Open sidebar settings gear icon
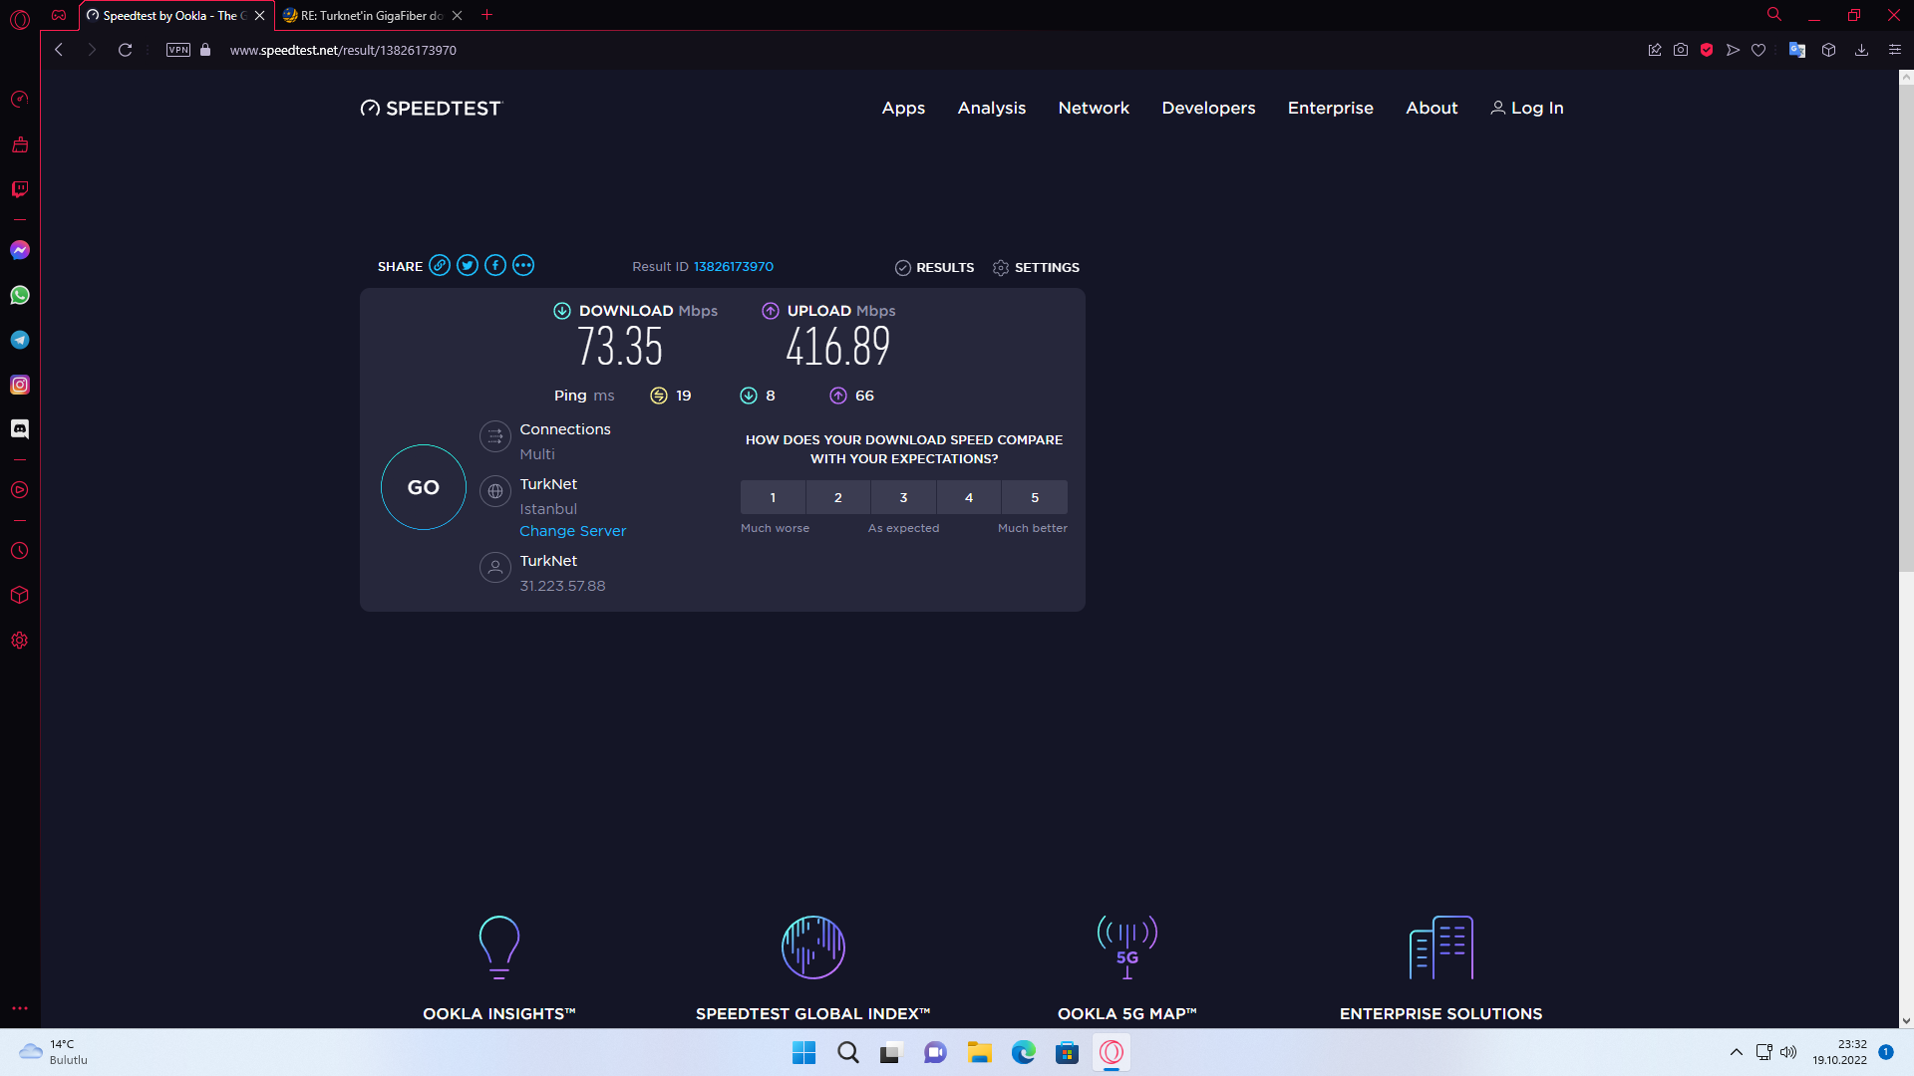The image size is (1914, 1076). pos(20,641)
